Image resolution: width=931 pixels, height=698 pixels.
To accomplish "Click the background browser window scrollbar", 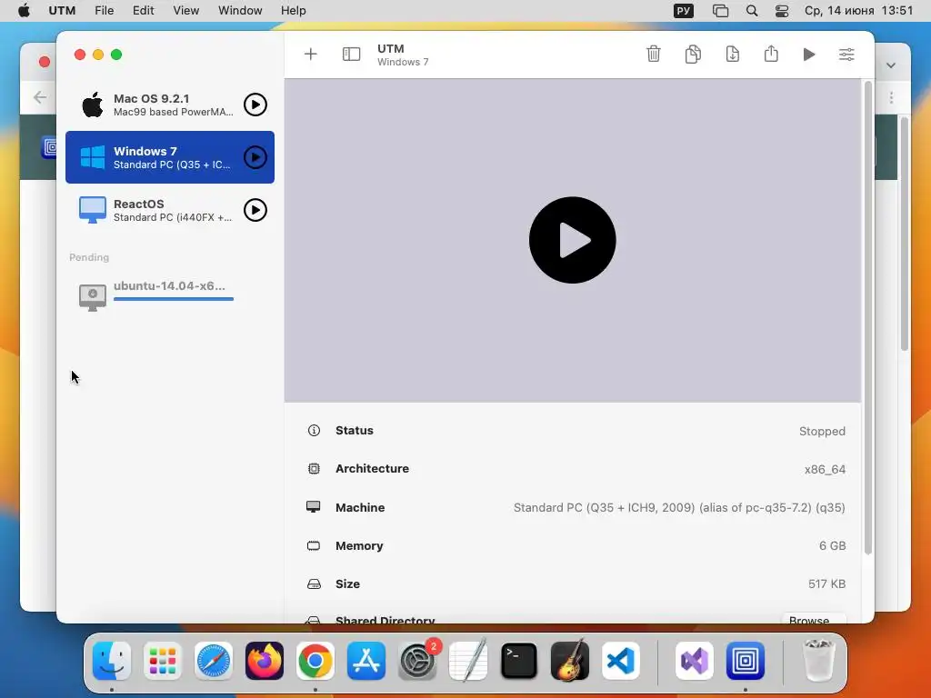I will point(905,234).
